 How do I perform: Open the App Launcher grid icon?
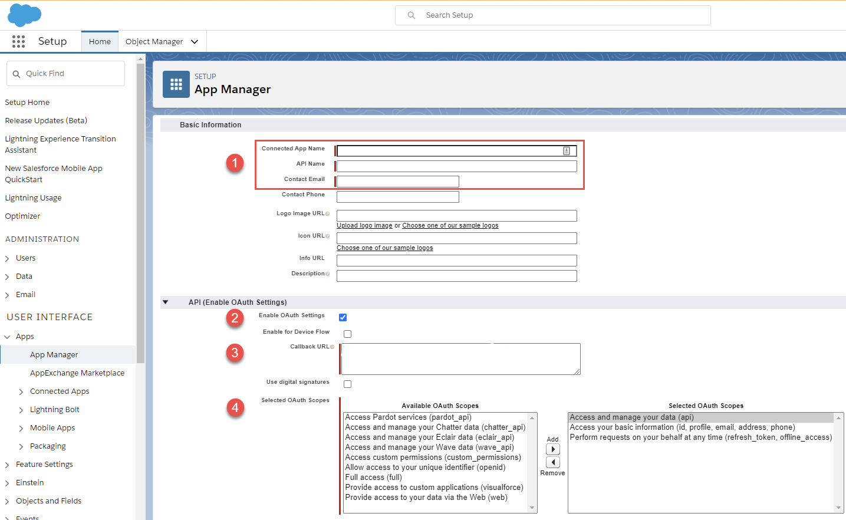click(x=18, y=41)
